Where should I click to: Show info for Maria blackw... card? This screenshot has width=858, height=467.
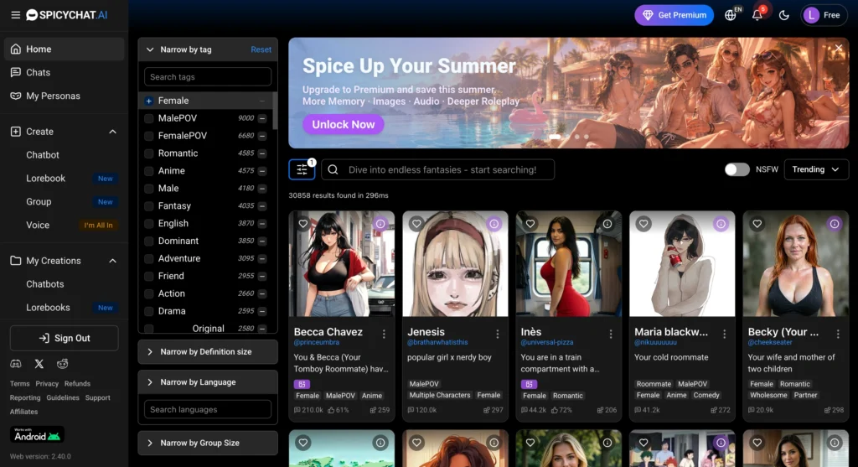[721, 224]
